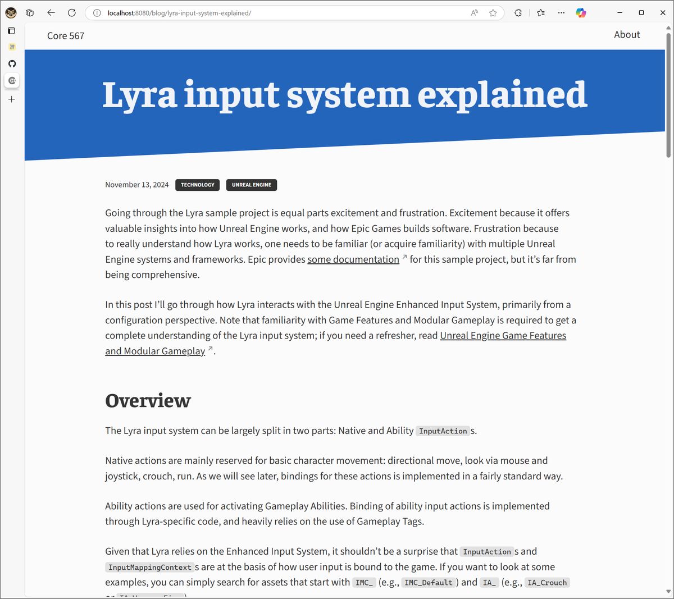Viewport: 674px width, 599px height.
Task: Click the IMC_Default code snippet
Action: [429, 583]
